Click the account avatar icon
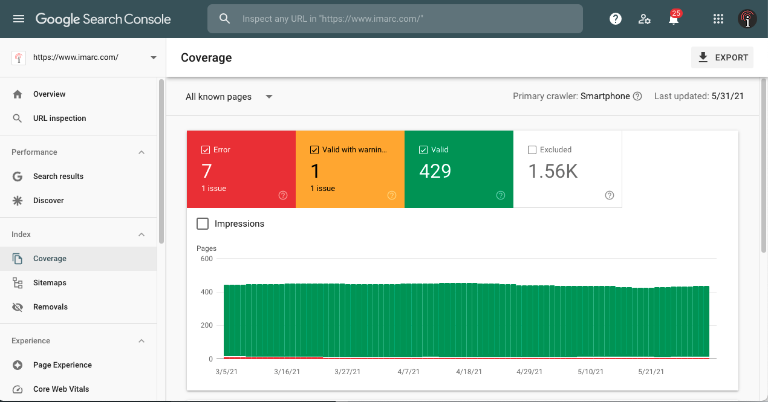Viewport: 768px width, 402px height. click(x=747, y=19)
